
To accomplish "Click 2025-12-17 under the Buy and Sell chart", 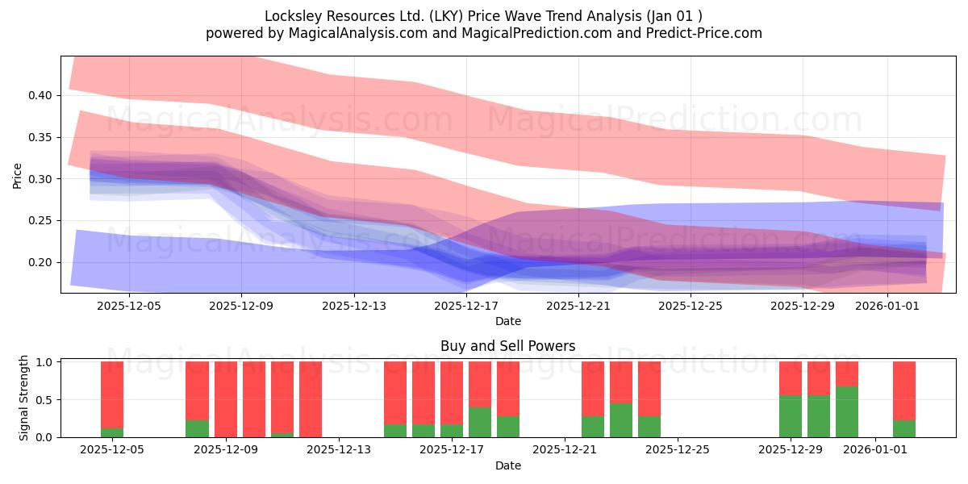I will point(452,450).
